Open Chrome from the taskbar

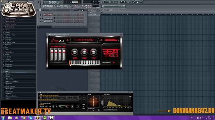point(24,118)
